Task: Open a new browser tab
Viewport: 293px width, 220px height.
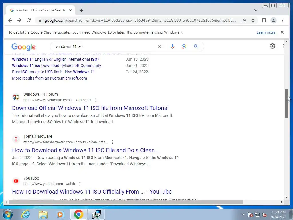Action: [x=81, y=10]
